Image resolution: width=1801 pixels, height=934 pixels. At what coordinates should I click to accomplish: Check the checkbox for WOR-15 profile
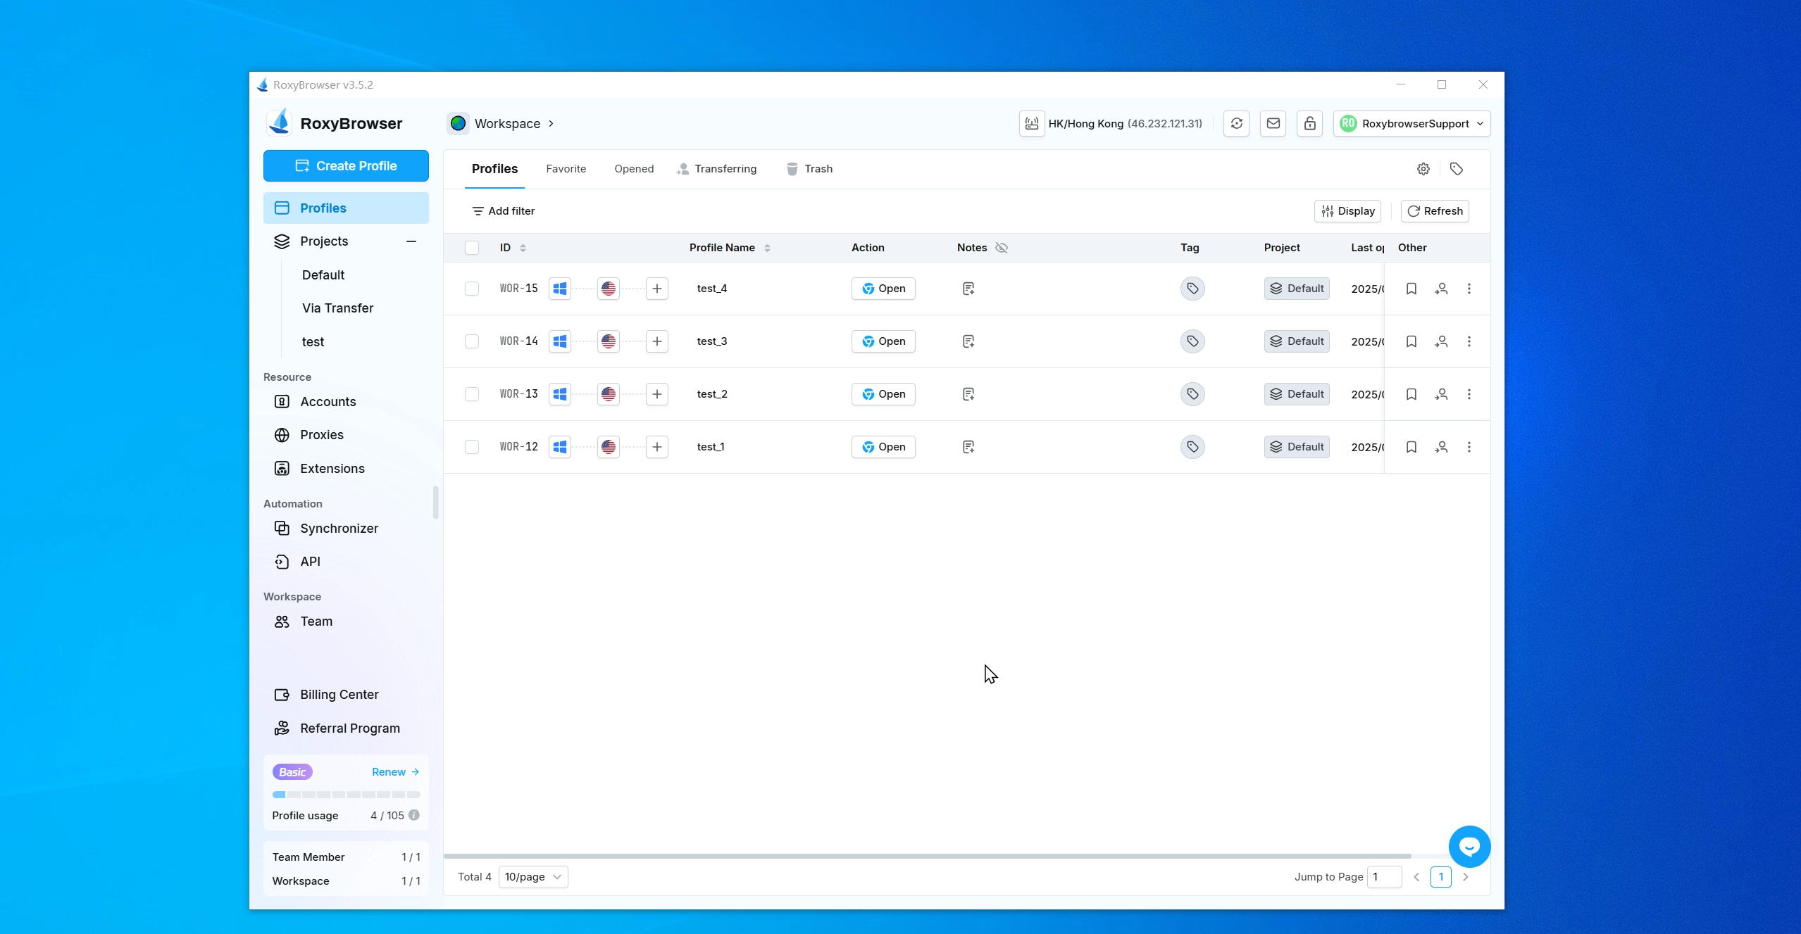click(x=472, y=289)
